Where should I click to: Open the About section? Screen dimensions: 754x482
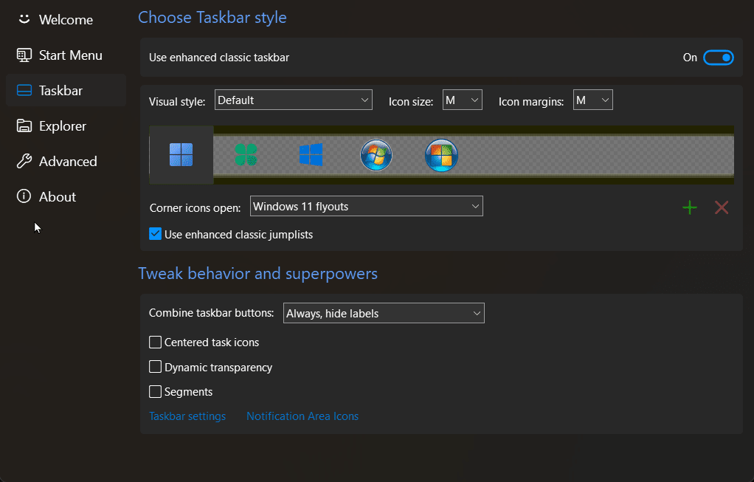coord(58,197)
